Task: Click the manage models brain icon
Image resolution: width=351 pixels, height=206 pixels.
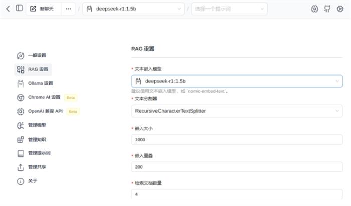Action: click(21, 125)
